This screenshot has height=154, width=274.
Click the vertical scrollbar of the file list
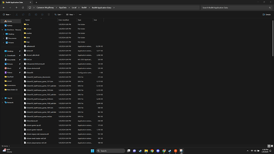coord(272,38)
